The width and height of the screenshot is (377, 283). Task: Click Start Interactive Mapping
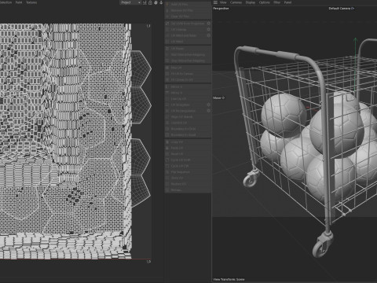tap(188, 54)
